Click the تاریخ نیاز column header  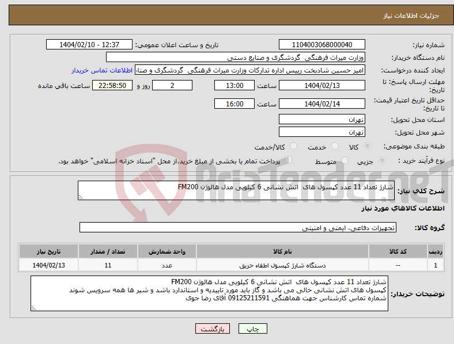pyautogui.click(x=48, y=251)
